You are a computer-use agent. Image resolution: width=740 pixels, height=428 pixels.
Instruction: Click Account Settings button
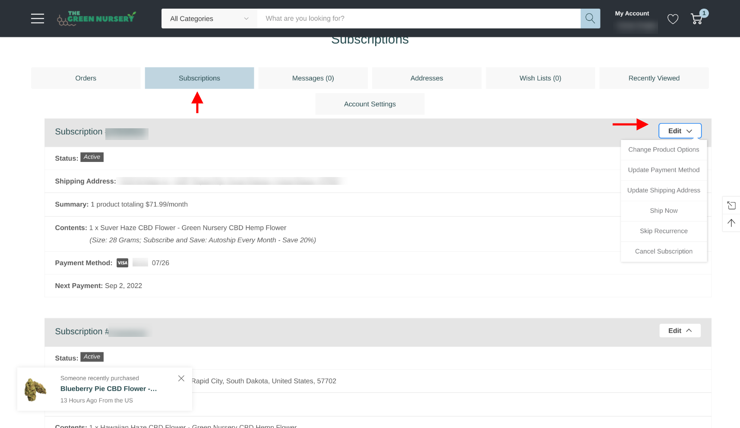(370, 104)
